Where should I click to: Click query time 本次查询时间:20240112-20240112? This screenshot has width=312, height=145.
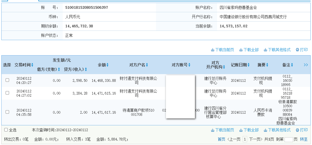pos(60,130)
